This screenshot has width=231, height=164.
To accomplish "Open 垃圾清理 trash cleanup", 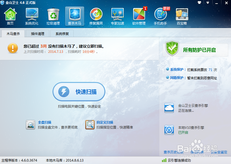I will tap(53, 17).
